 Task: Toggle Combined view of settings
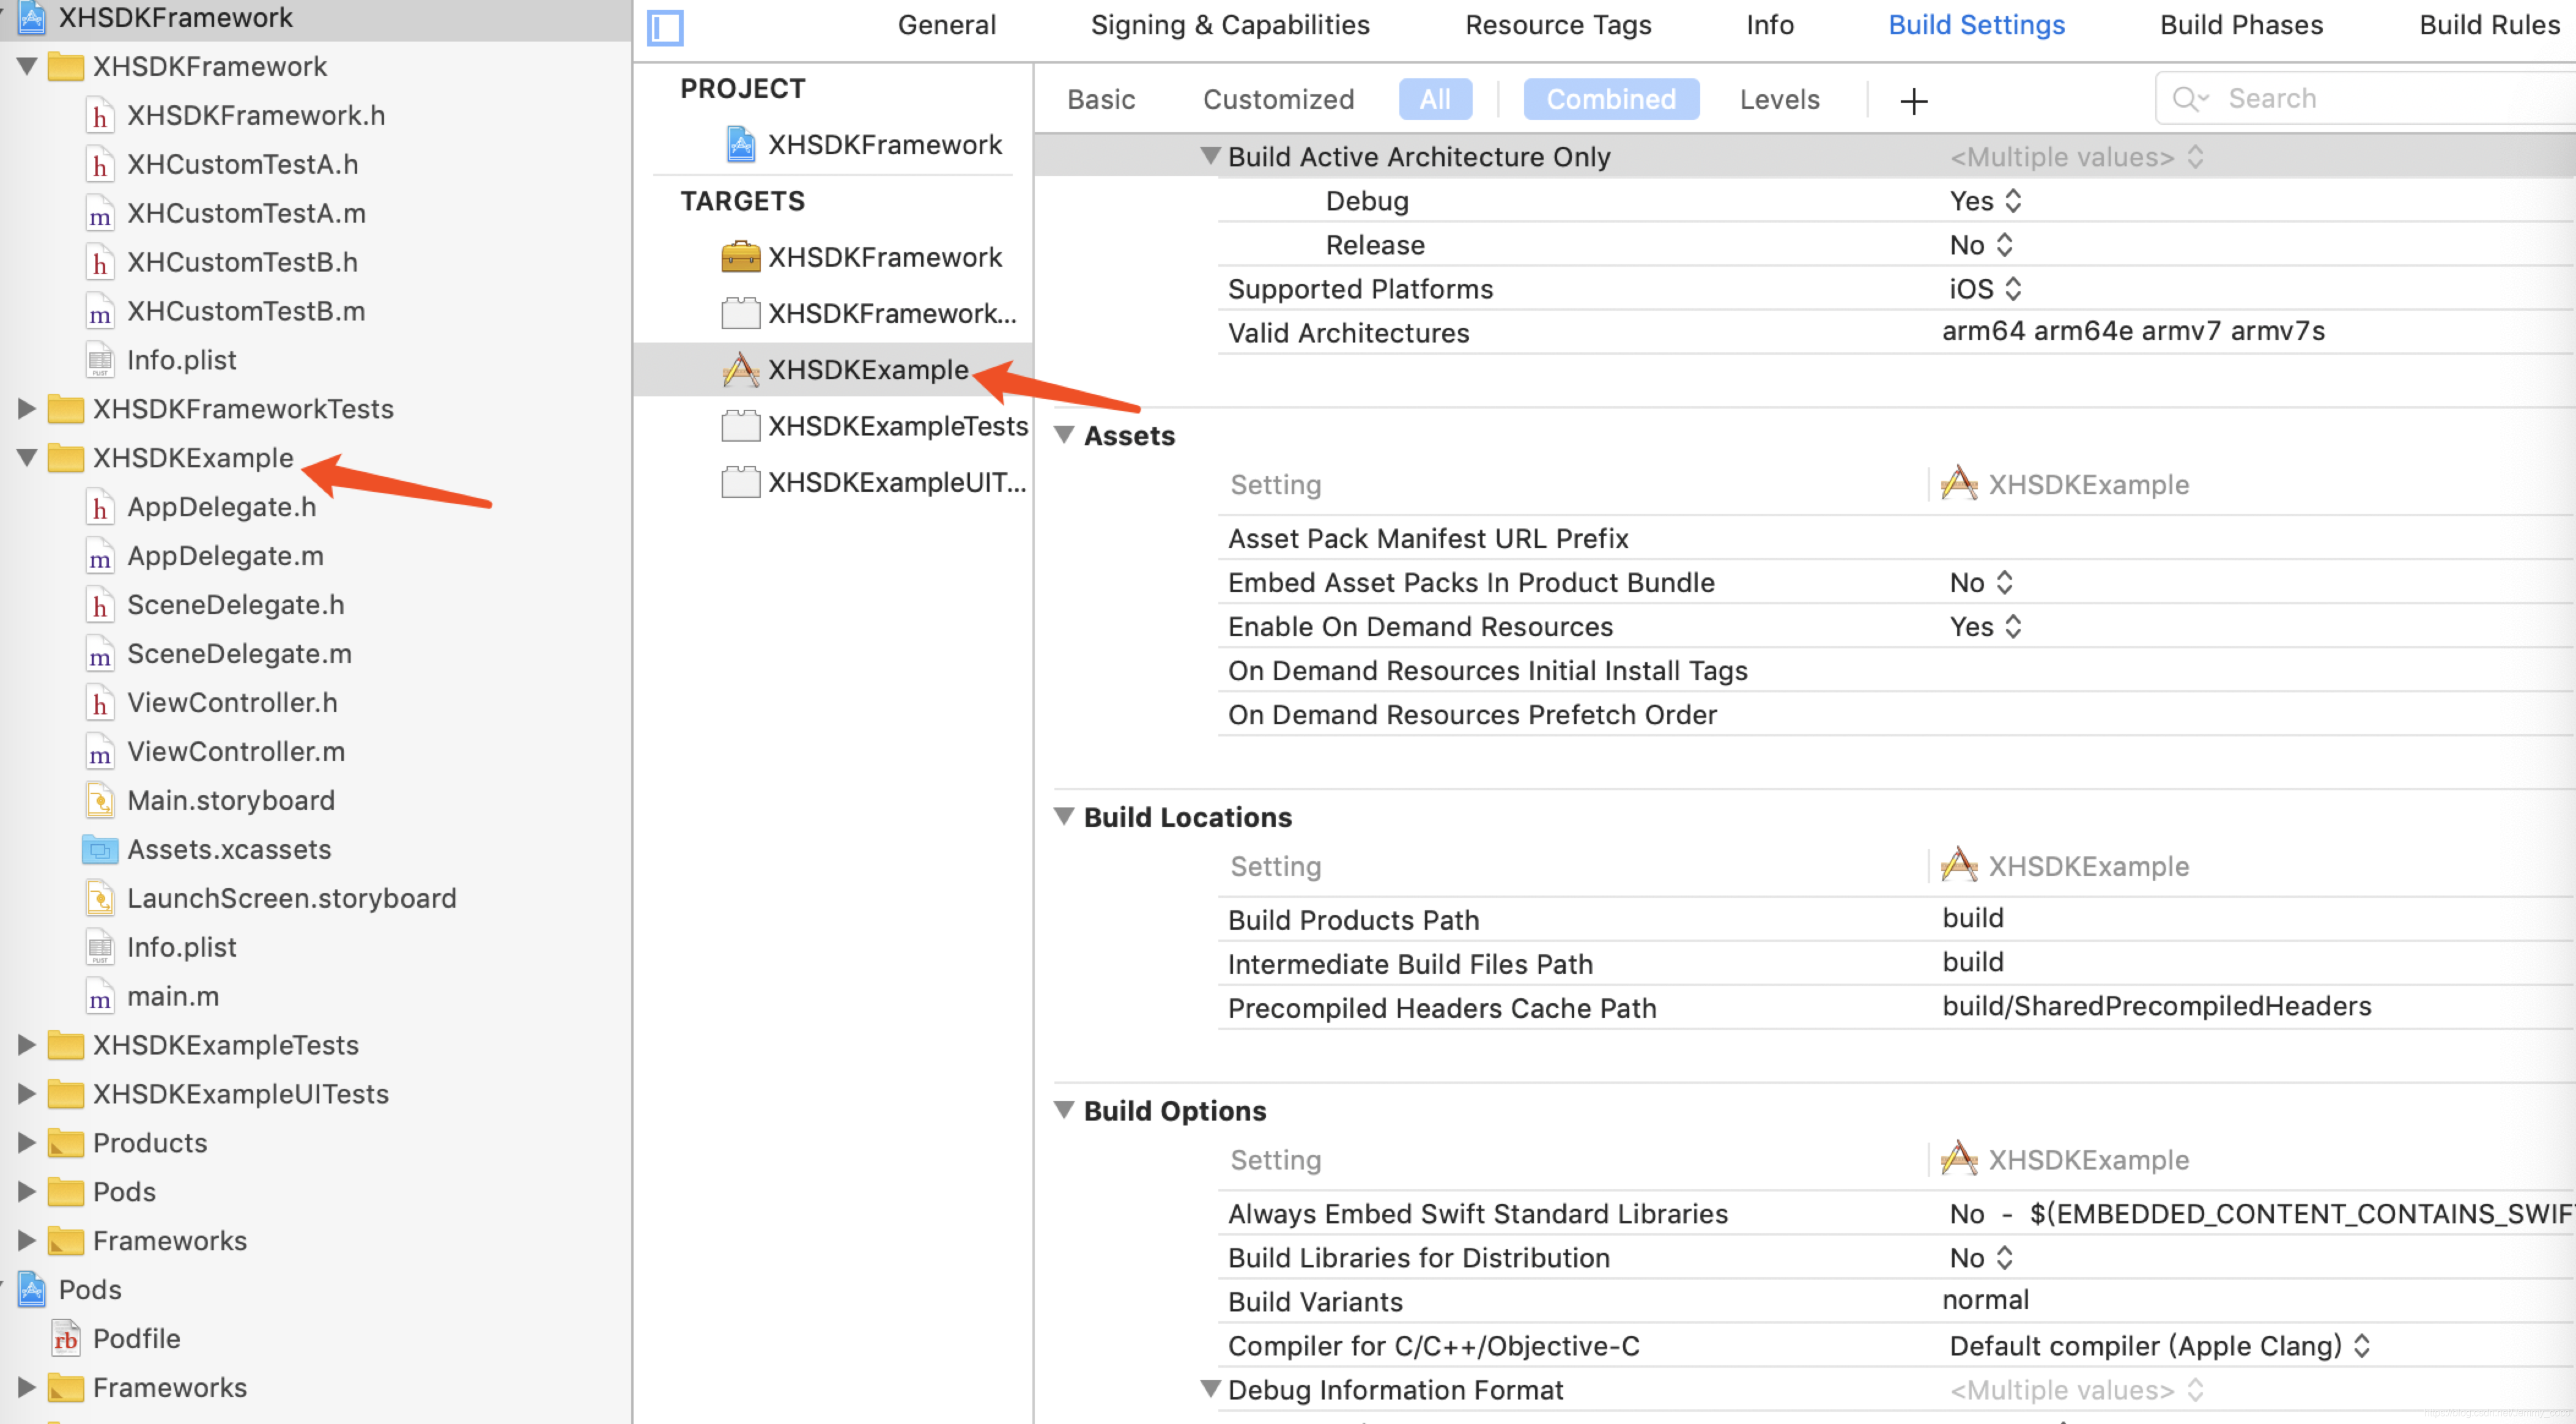(1610, 99)
